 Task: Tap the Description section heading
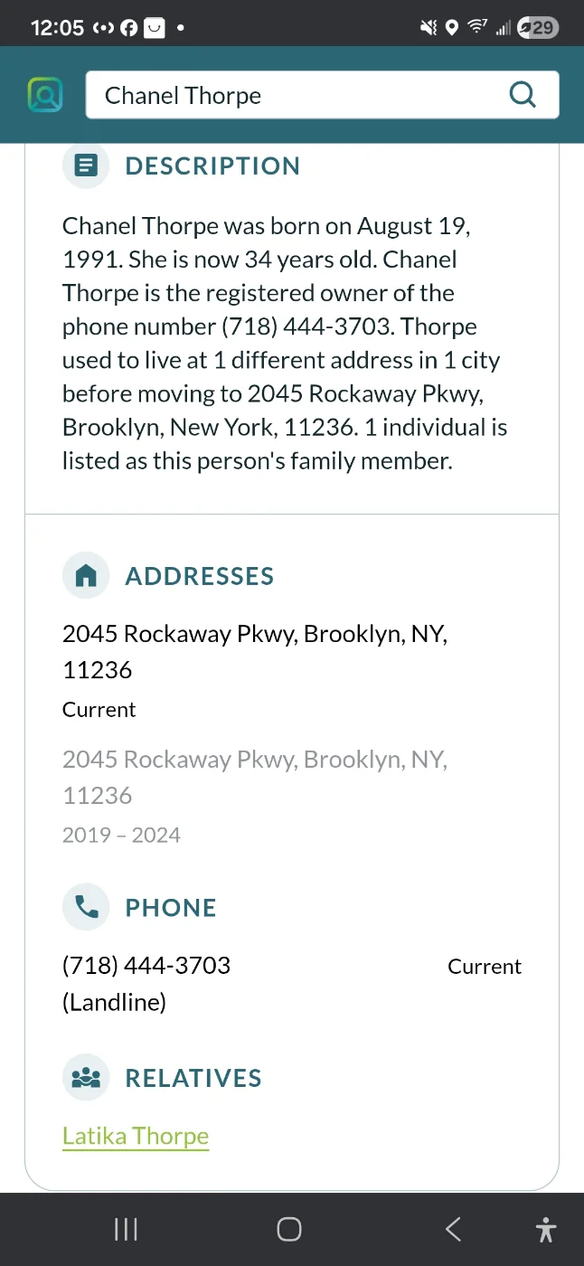(212, 165)
